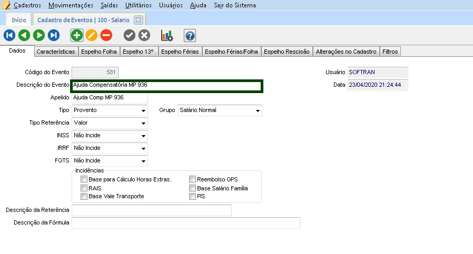
Task: Open the Espelho Folha tab
Action: pyautogui.click(x=99, y=52)
